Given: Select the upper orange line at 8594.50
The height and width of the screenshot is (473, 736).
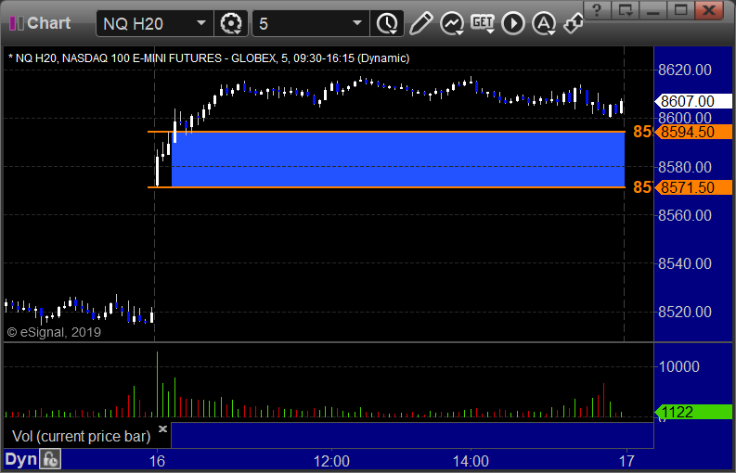Looking at the screenshot, I should pyautogui.click(x=386, y=132).
